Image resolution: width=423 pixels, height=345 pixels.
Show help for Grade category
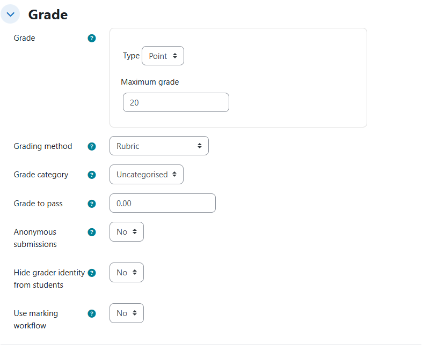pyautogui.click(x=92, y=175)
